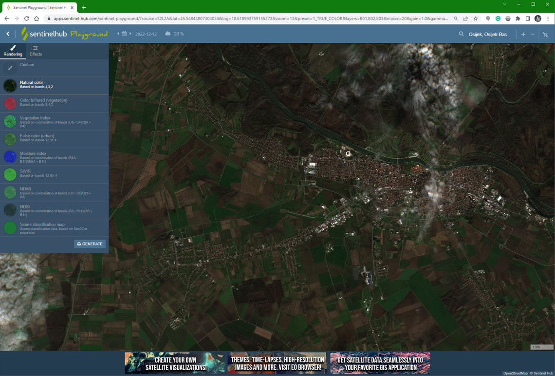
Task: Open the tab search dropdown chevron
Action: click(x=504, y=4)
